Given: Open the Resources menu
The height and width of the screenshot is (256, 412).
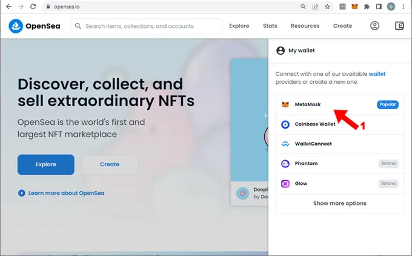Looking at the screenshot, I should click(x=305, y=26).
